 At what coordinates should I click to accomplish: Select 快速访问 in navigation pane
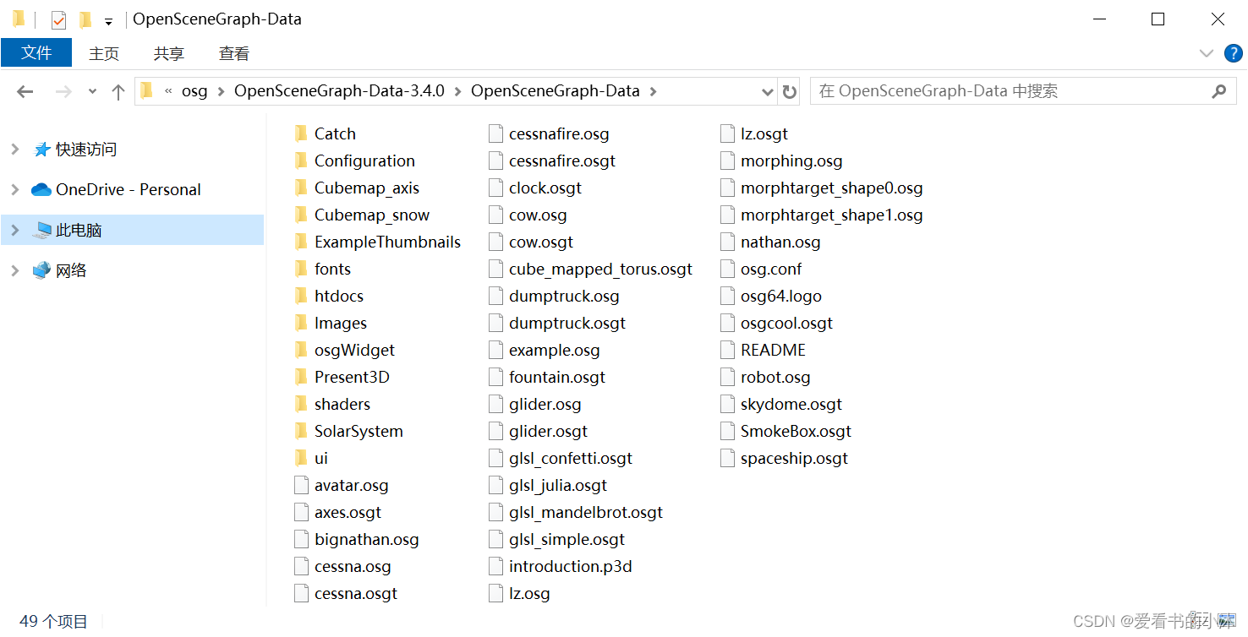(x=86, y=150)
